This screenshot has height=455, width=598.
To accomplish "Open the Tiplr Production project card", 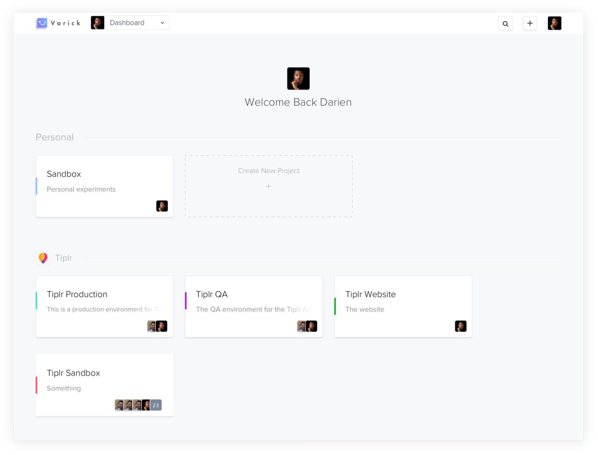I will click(104, 306).
